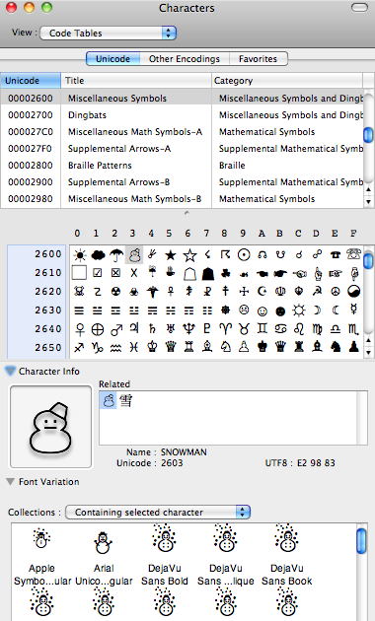Pick the umbrella glyph
This screenshot has width=375, height=621.
click(116, 255)
